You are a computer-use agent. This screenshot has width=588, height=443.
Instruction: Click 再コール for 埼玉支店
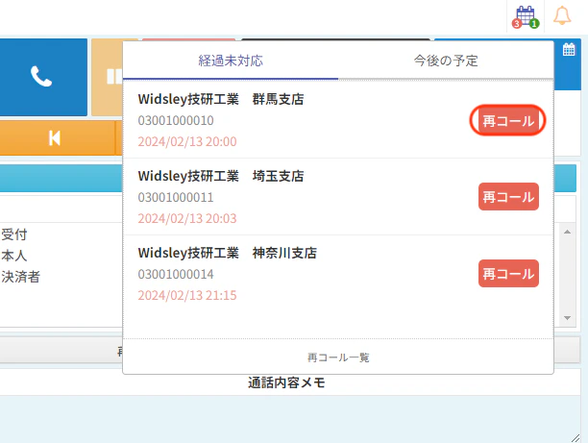point(508,197)
